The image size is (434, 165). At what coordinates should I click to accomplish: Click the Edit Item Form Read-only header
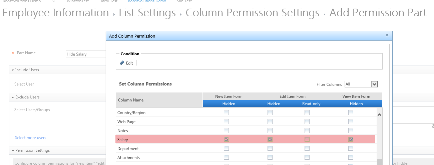coord(311,104)
